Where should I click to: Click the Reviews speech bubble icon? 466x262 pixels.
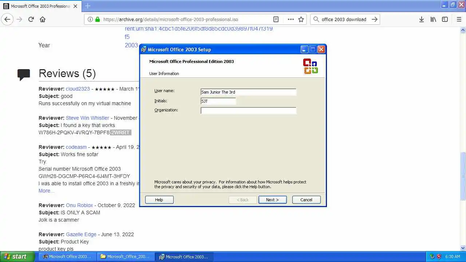(x=24, y=74)
